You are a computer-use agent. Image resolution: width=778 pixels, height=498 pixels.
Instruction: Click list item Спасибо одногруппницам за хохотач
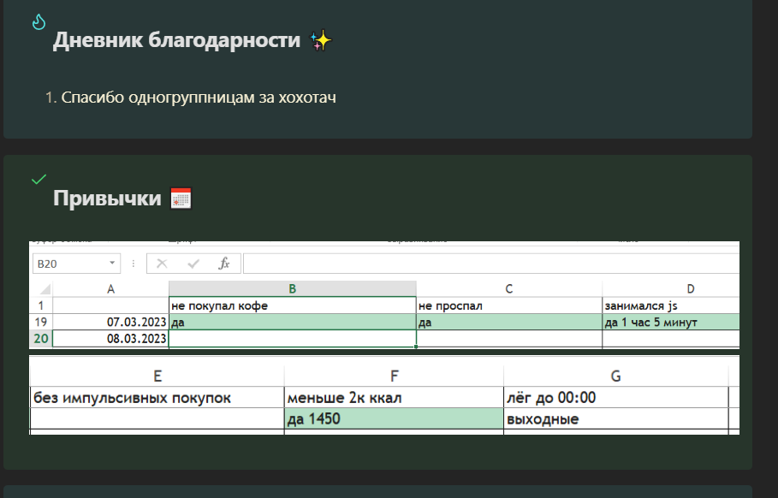[x=199, y=98]
